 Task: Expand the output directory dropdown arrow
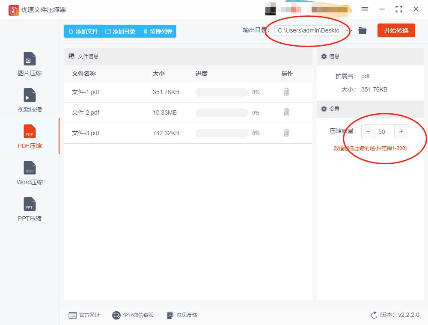pos(348,30)
